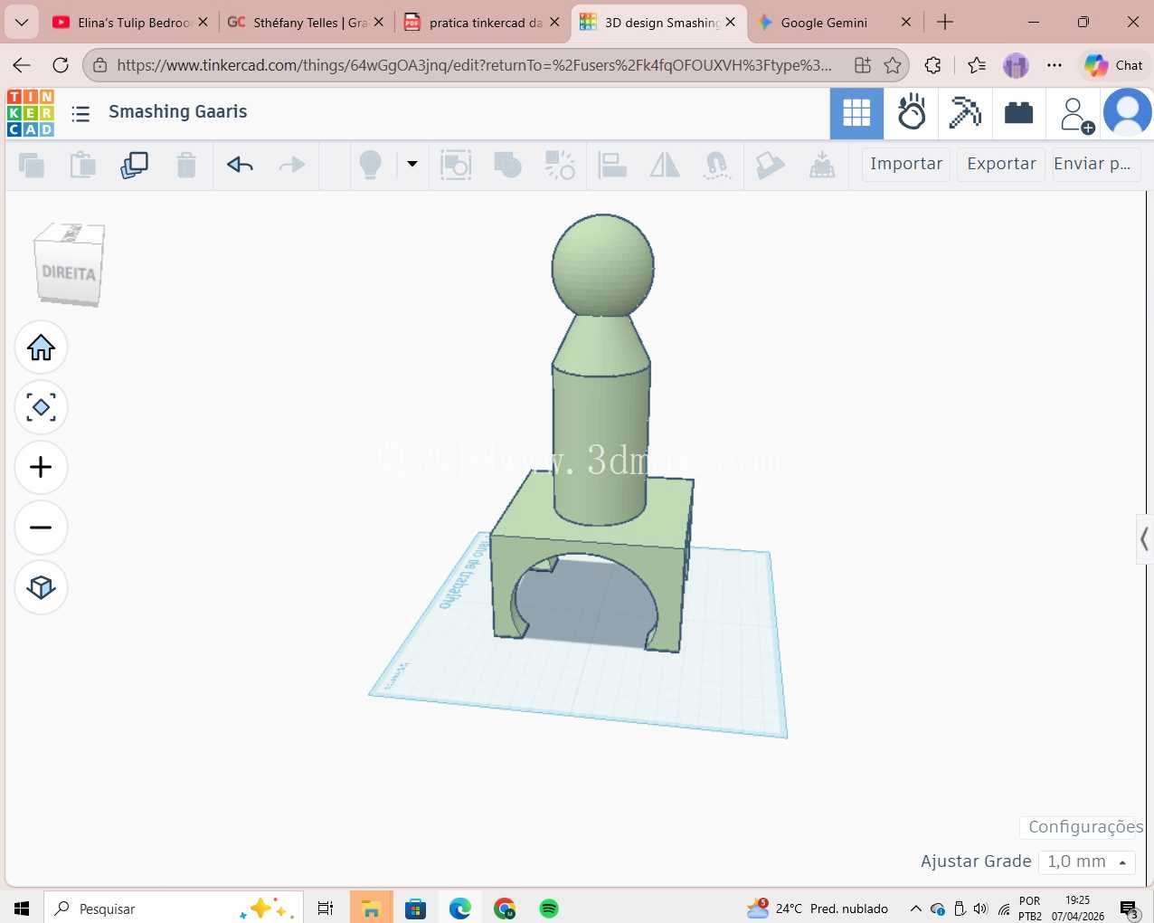Zoom out with minus button

pyautogui.click(x=41, y=527)
